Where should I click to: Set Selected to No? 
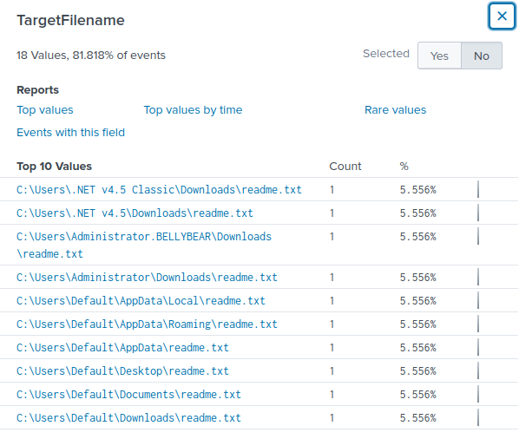[x=482, y=56]
